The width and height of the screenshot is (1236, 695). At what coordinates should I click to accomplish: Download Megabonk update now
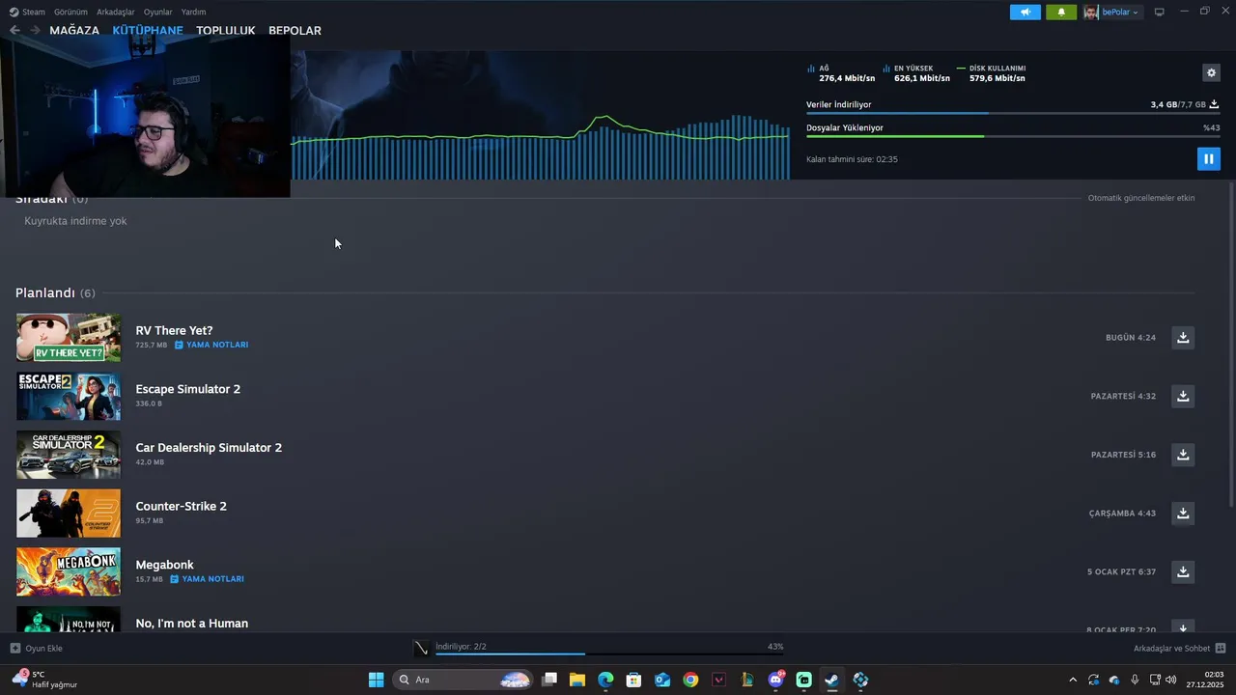click(x=1183, y=571)
